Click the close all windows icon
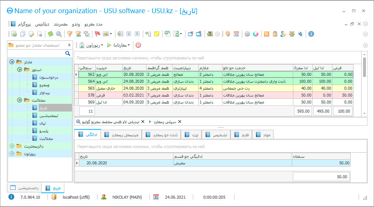 tap(199, 34)
